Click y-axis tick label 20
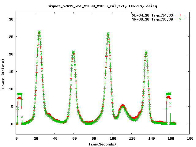Screen dimensions: 196x147 (11, 54)
